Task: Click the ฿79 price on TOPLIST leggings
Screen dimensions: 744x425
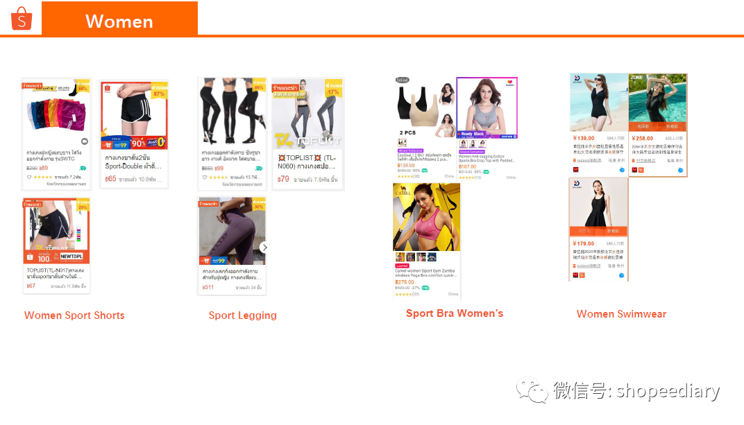Action: click(283, 179)
